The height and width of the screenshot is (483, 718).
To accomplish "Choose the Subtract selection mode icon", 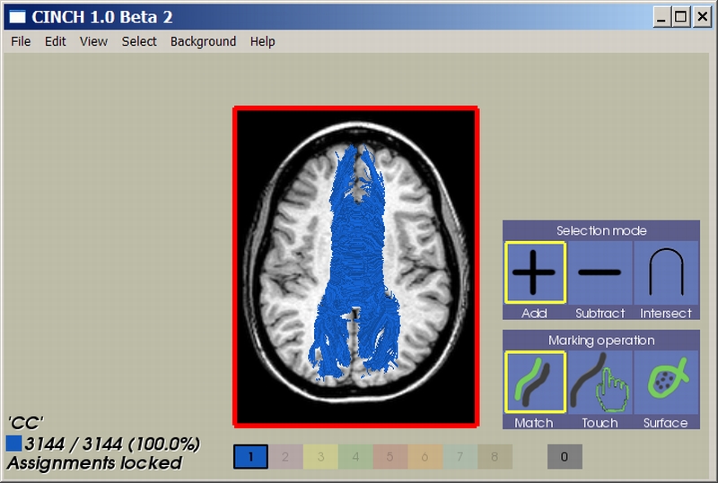I will point(600,273).
